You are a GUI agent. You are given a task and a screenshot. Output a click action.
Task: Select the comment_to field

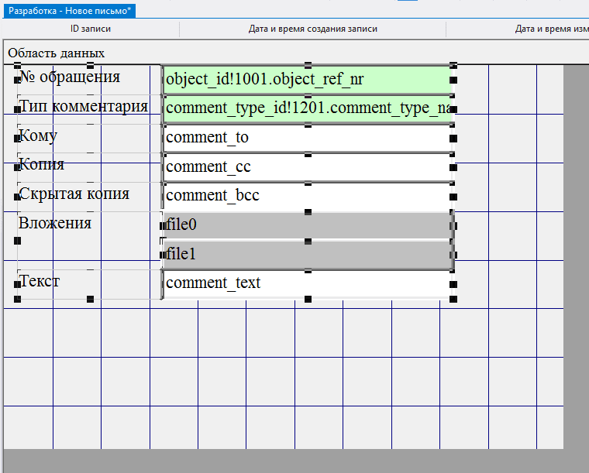coord(307,138)
